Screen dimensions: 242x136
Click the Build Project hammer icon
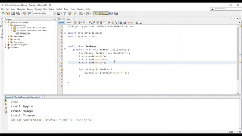tap(65, 14)
